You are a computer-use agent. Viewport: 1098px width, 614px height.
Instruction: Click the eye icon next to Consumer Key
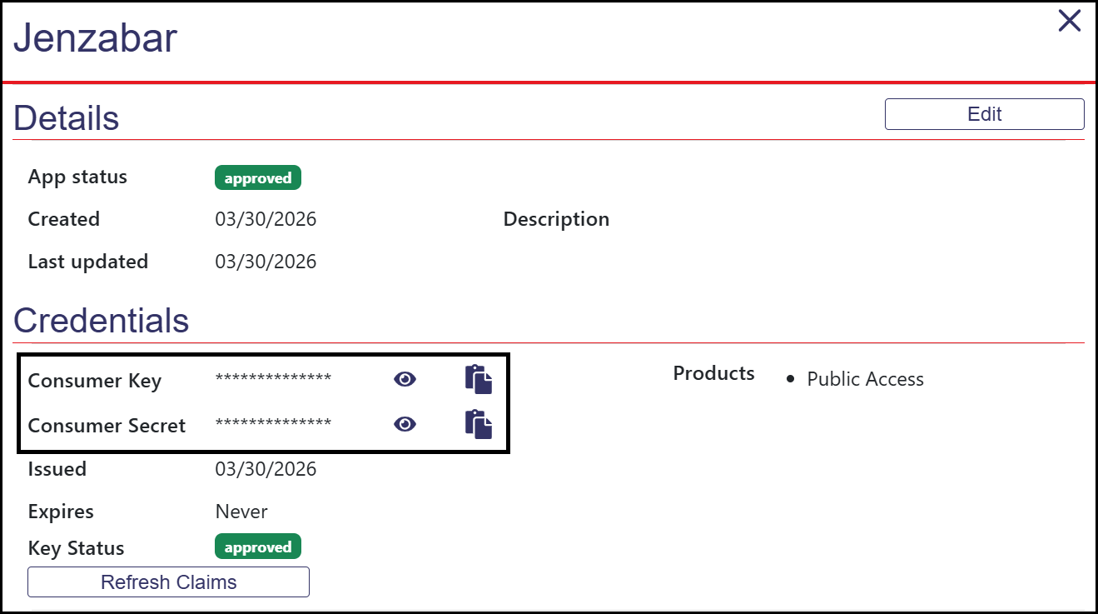[404, 379]
